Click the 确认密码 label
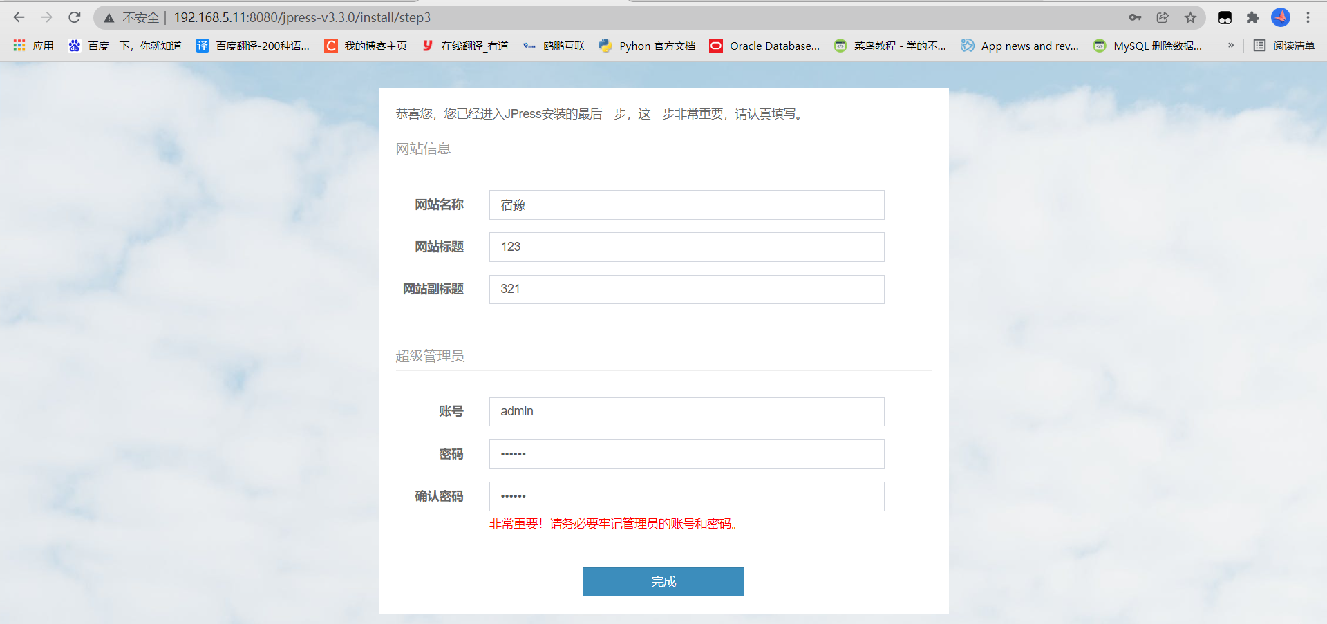 click(439, 496)
